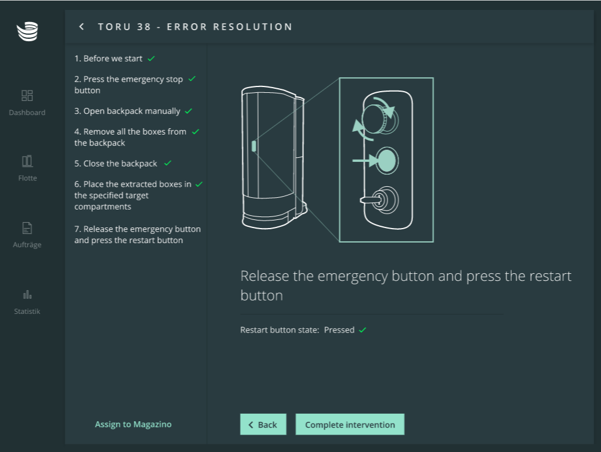601x452 pixels.
Task: Open the Aufträge document icon
Action: [x=27, y=228]
